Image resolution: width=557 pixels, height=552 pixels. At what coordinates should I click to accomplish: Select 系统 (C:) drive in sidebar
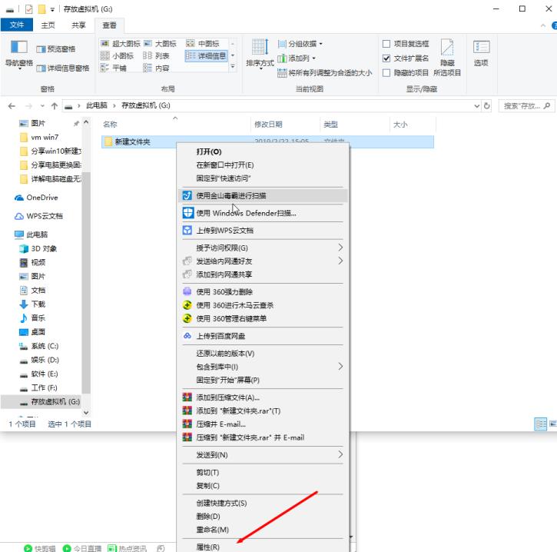[x=38, y=346]
